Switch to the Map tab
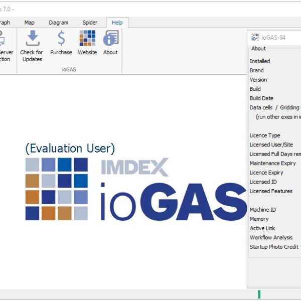The width and height of the screenshot is (301, 301). (30, 23)
